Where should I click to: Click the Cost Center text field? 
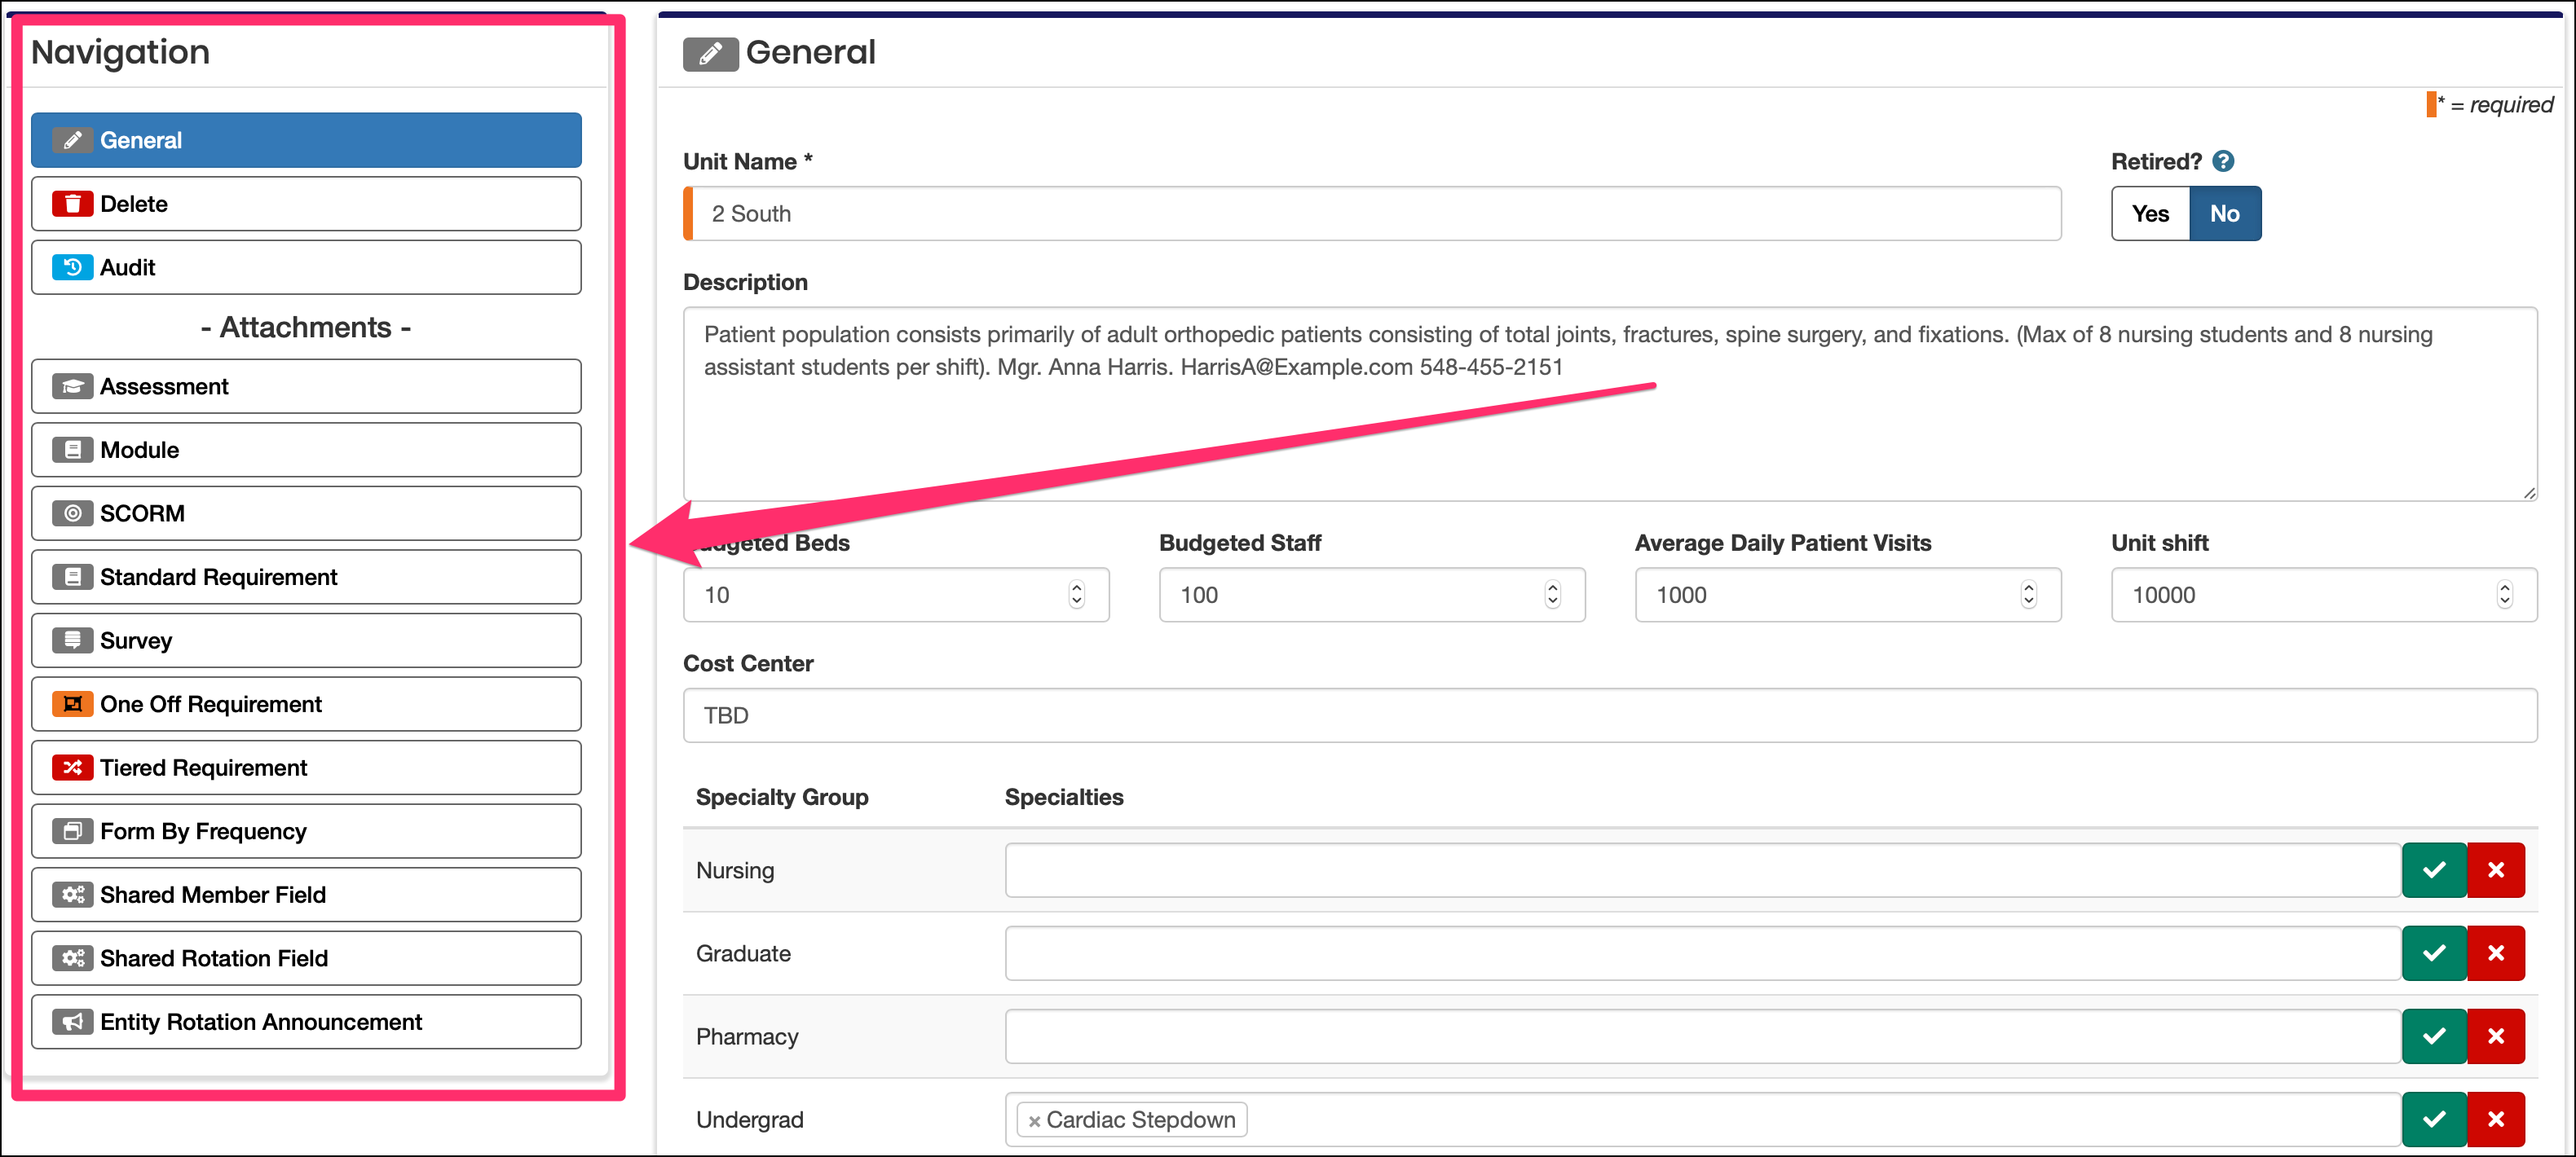pos(1609,715)
